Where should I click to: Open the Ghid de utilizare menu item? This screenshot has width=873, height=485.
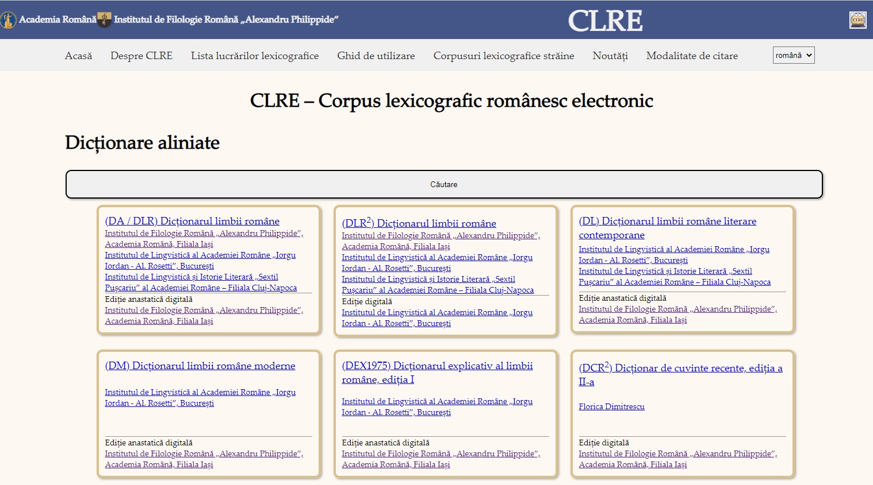tap(376, 56)
